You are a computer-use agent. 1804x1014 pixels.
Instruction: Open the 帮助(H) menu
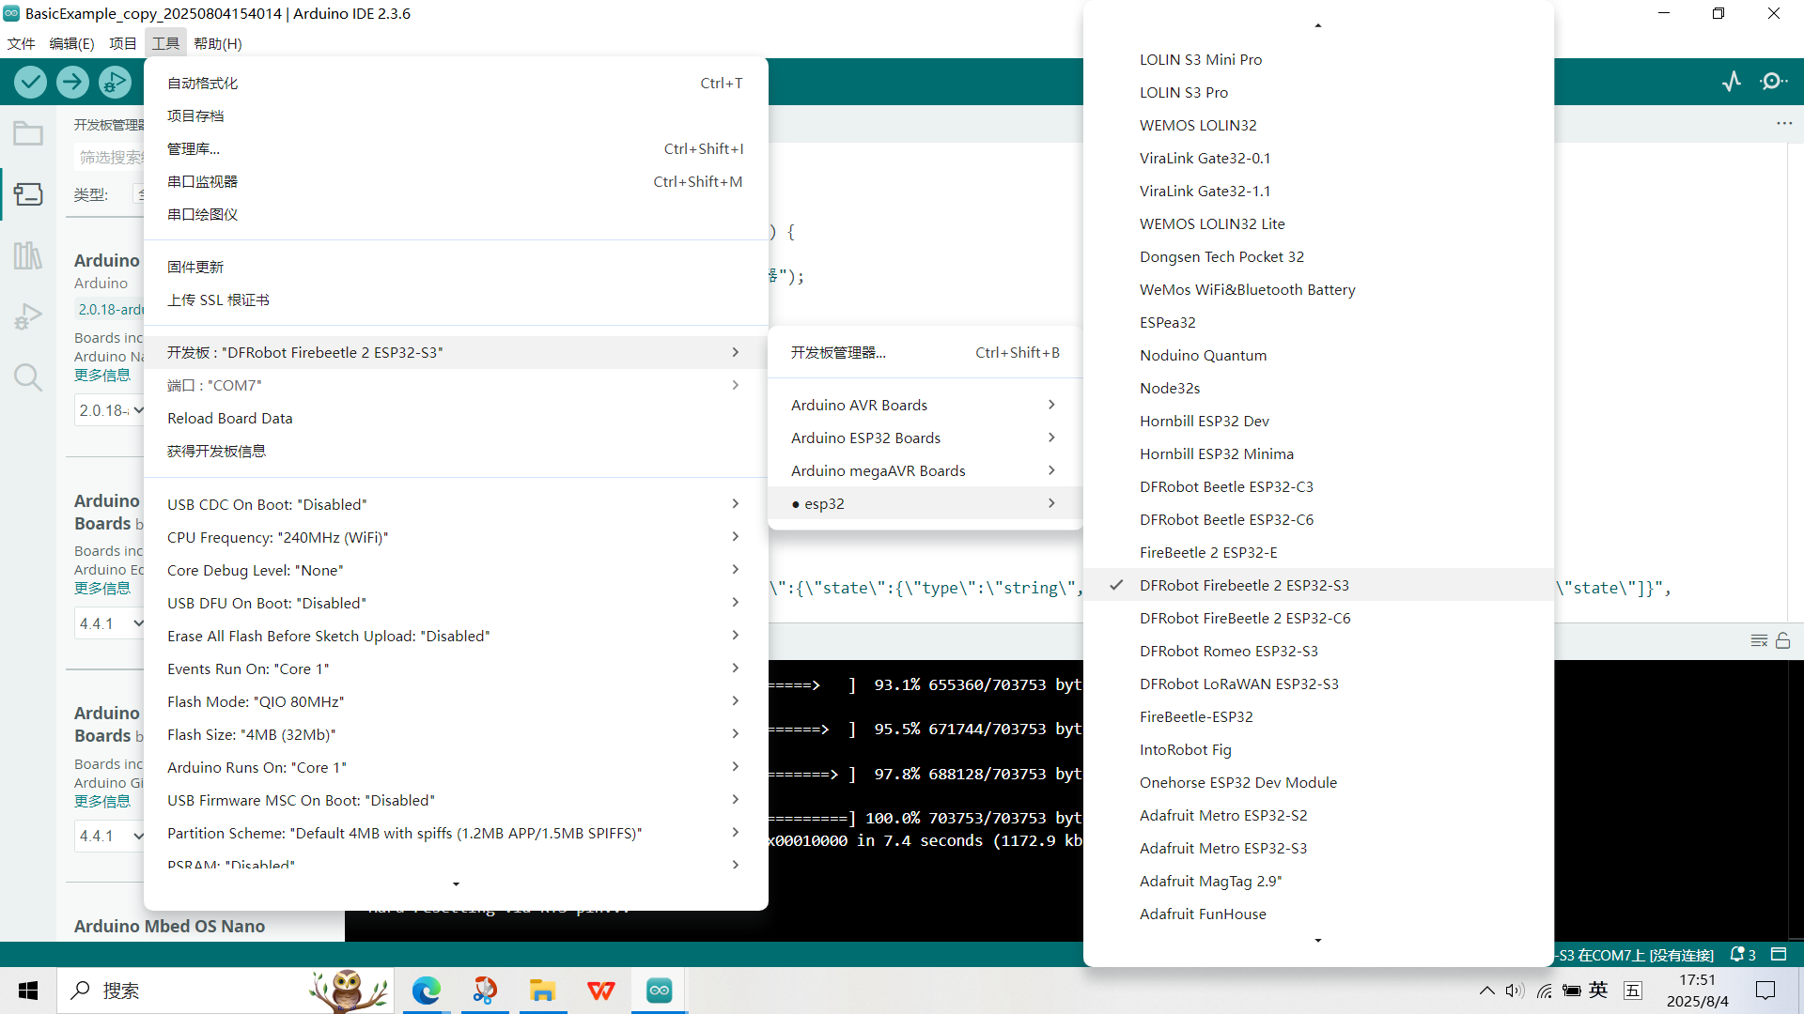(x=218, y=43)
